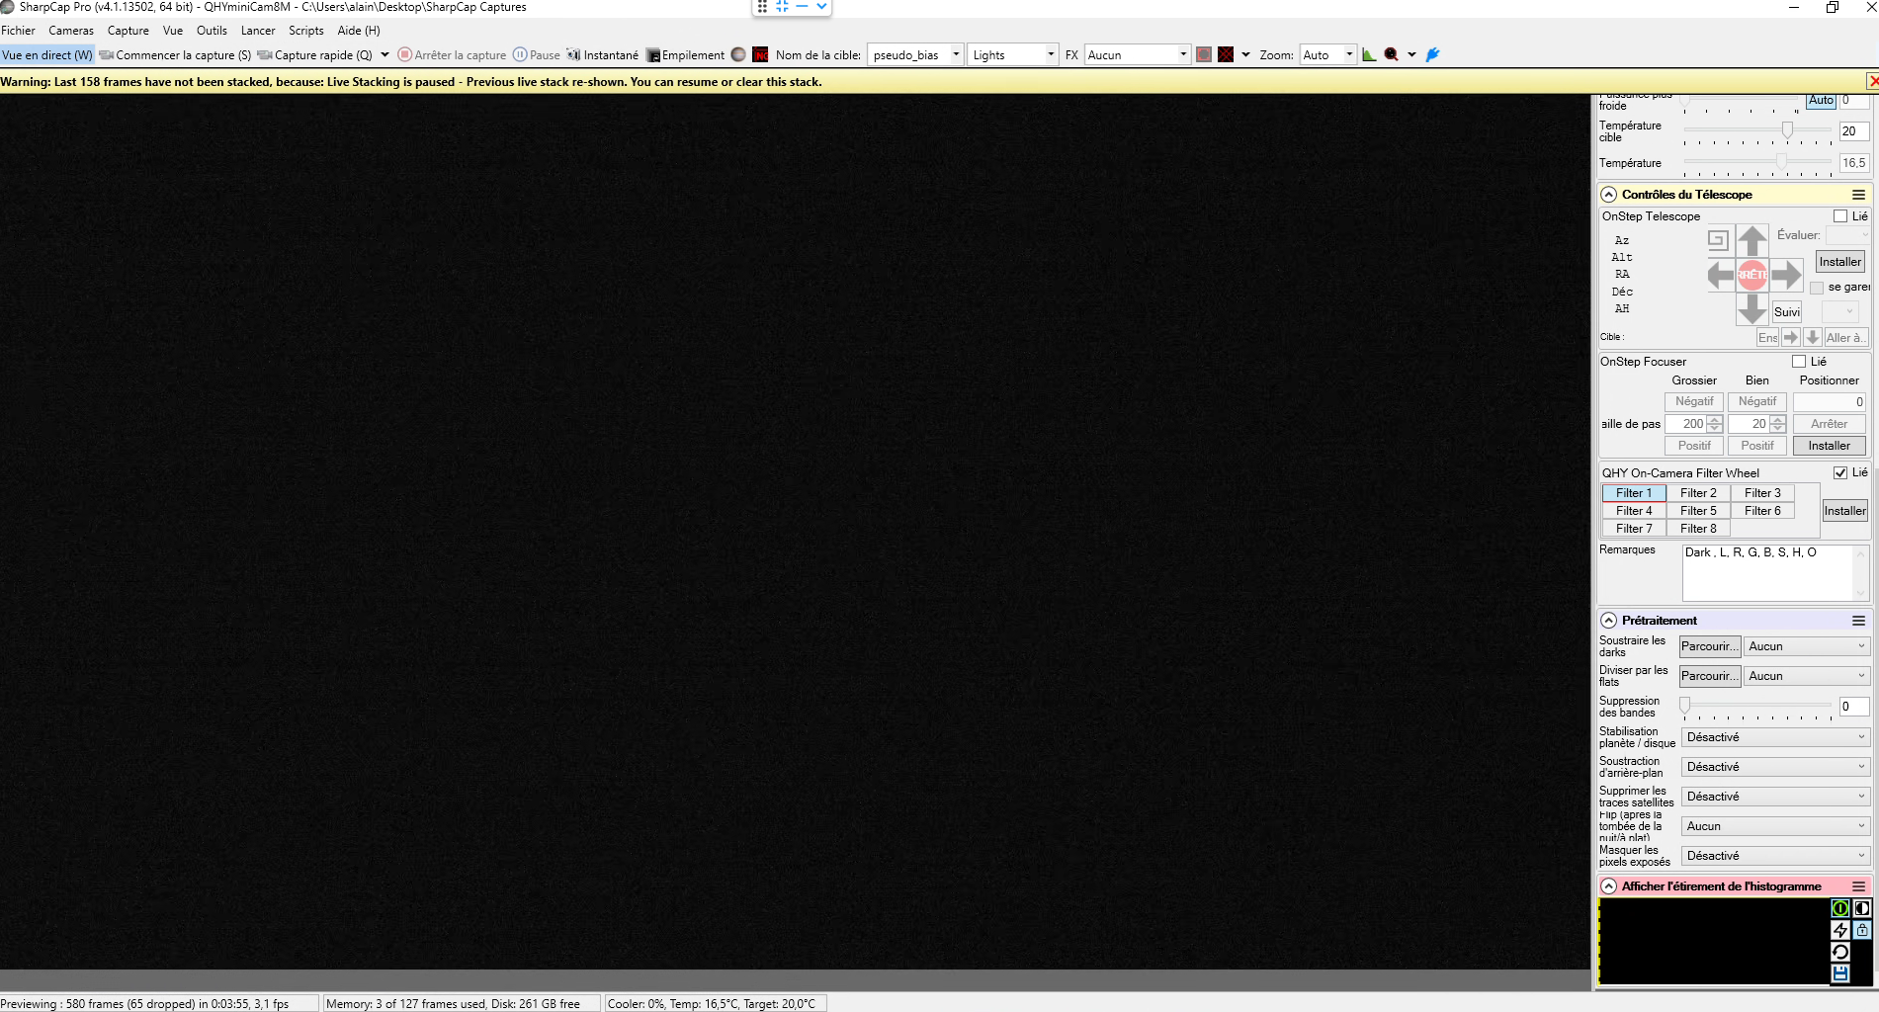1879x1012 pixels.
Task: Click the planet icon in the toolbar
Action: click(x=738, y=54)
